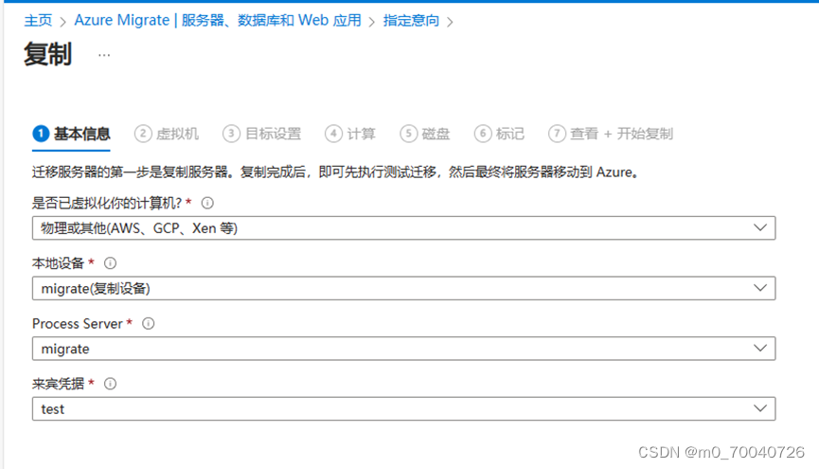Open the Process Server migrate dropdown
The image size is (819, 469).
(x=403, y=349)
